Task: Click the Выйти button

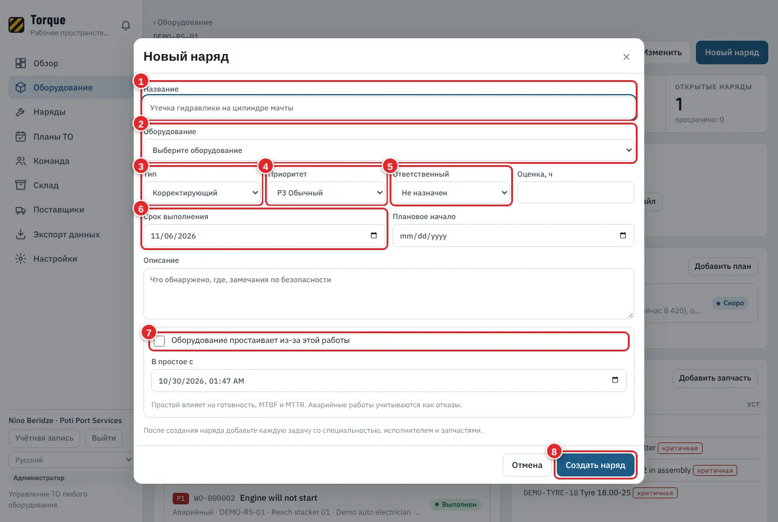Action: [x=104, y=438]
